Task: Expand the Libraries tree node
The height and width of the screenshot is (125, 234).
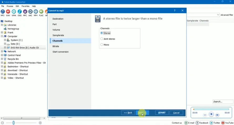Action: point(2,25)
